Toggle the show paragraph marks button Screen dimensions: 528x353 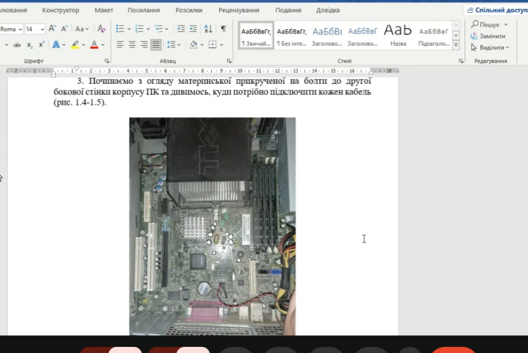(223, 29)
